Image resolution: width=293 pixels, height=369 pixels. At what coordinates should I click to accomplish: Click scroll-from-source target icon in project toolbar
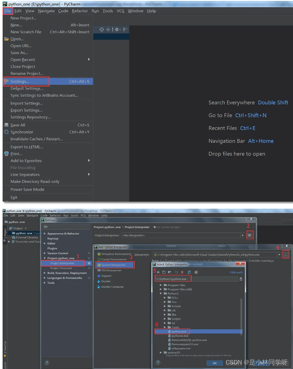coord(101,29)
